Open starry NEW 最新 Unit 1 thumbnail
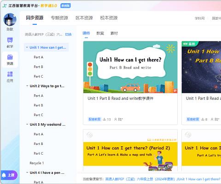This screenshot has width=221, height=184. pos(201,67)
